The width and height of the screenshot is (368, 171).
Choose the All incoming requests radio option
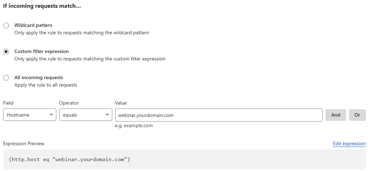pos(6,78)
